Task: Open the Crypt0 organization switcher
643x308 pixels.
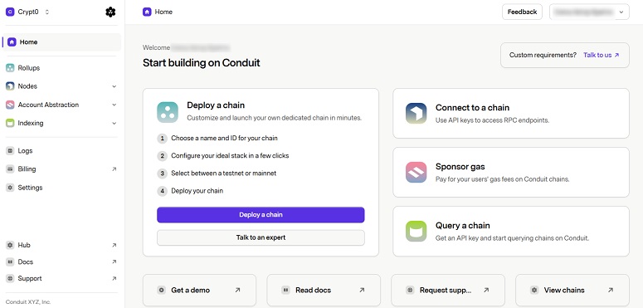Action: 28,12
